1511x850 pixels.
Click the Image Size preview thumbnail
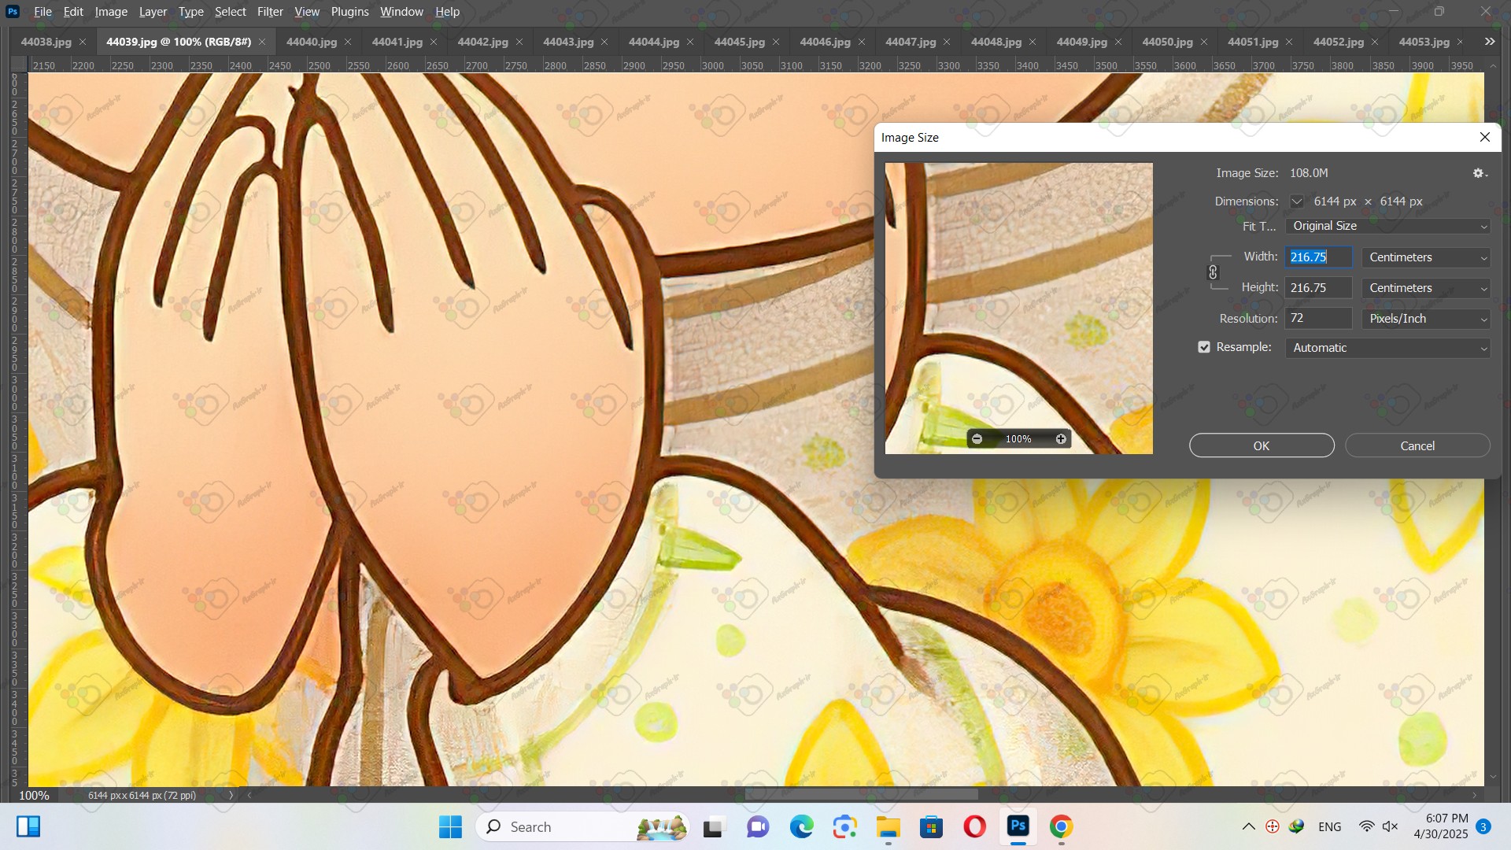tap(1018, 309)
